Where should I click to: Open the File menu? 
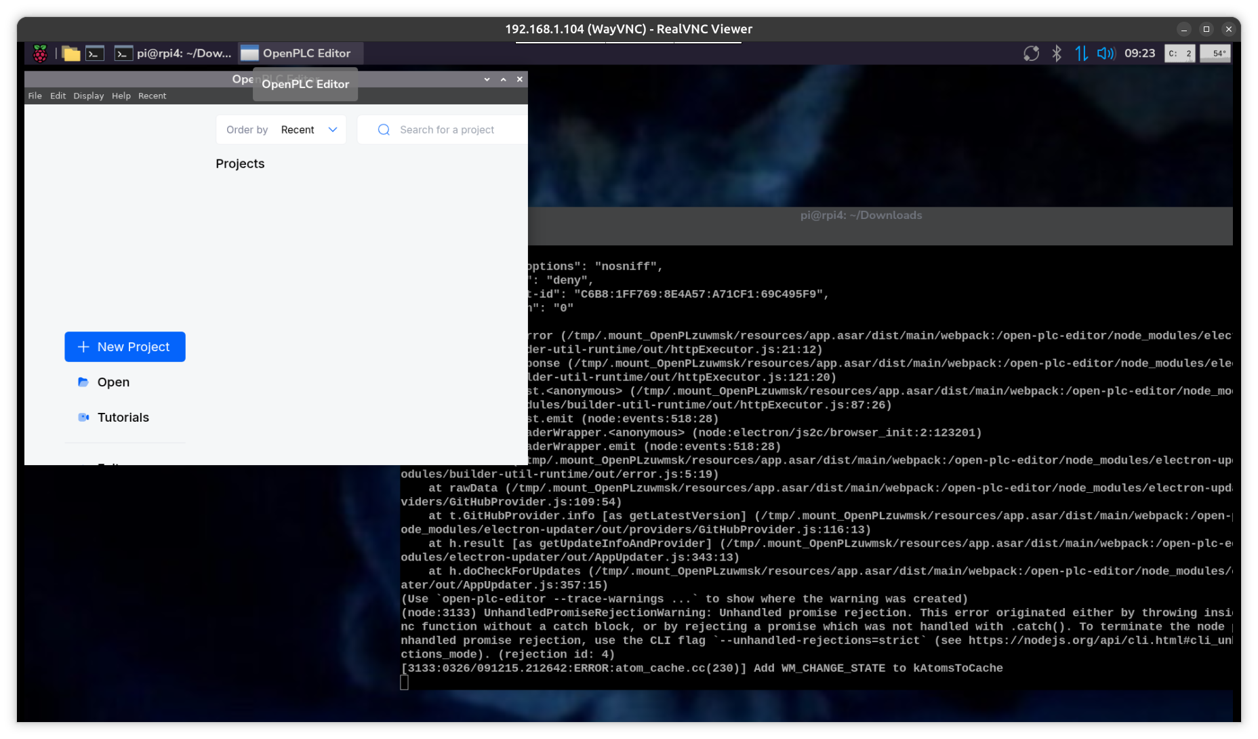pyautogui.click(x=35, y=96)
